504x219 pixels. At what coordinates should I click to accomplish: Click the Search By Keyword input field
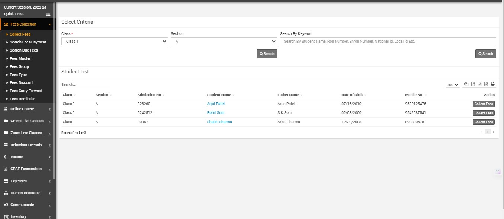pyautogui.click(x=388, y=42)
